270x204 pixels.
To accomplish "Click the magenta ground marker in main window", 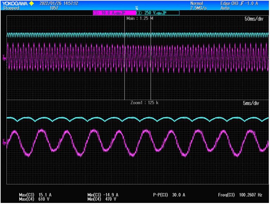I will click(x=4, y=57).
